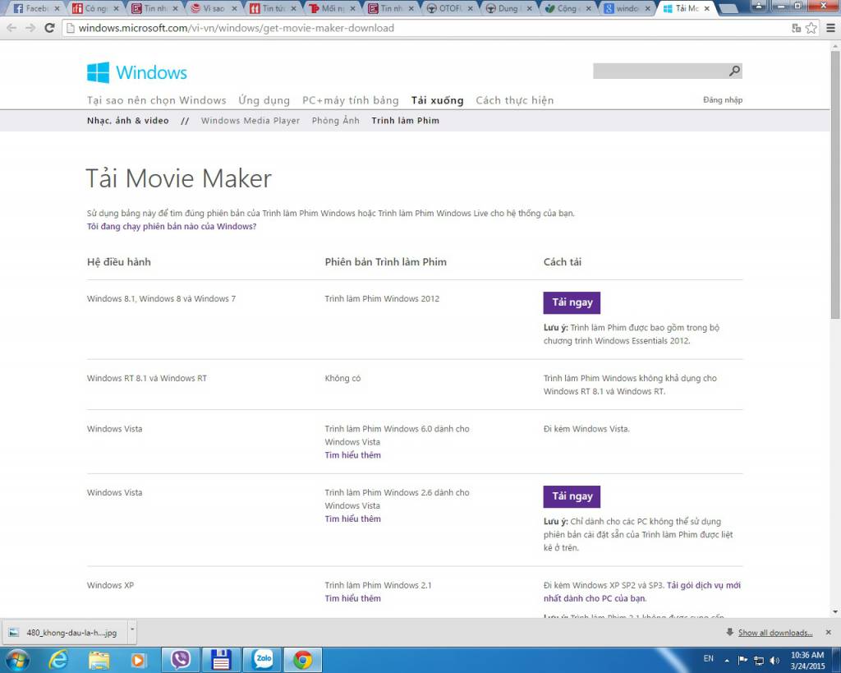Click the EN language indicator
This screenshot has height=673, width=841.
[709, 658]
